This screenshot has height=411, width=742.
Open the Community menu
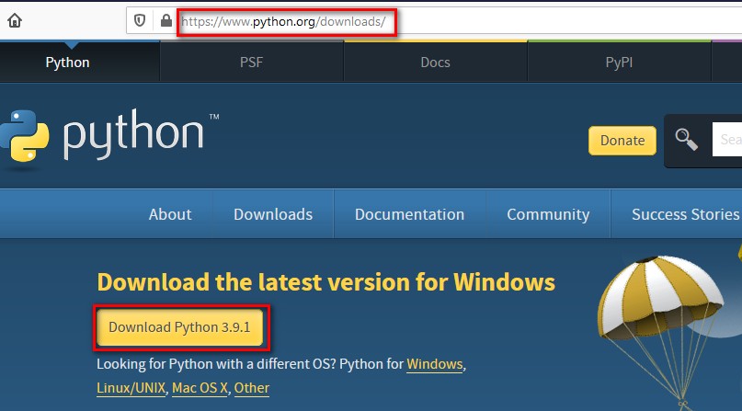click(548, 214)
